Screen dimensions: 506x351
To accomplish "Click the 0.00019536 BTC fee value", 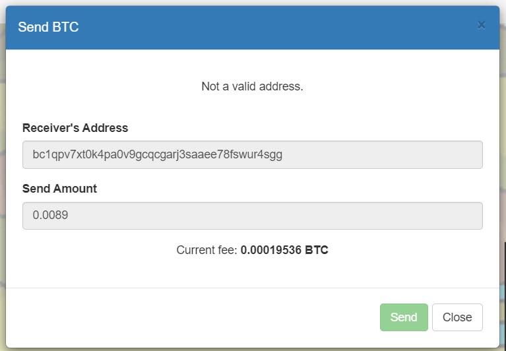I will click(x=284, y=250).
